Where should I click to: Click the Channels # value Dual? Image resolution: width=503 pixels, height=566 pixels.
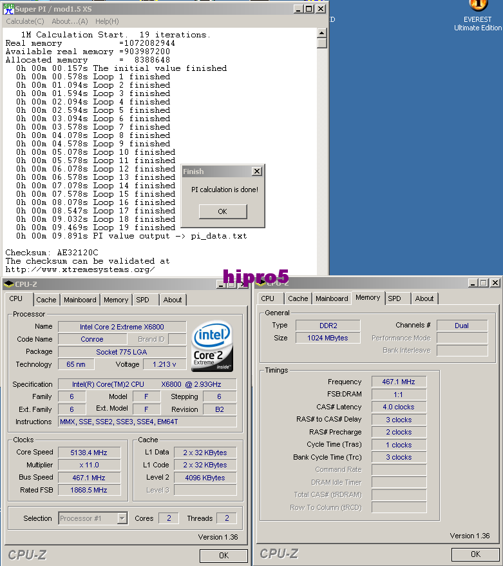(x=462, y=326)
